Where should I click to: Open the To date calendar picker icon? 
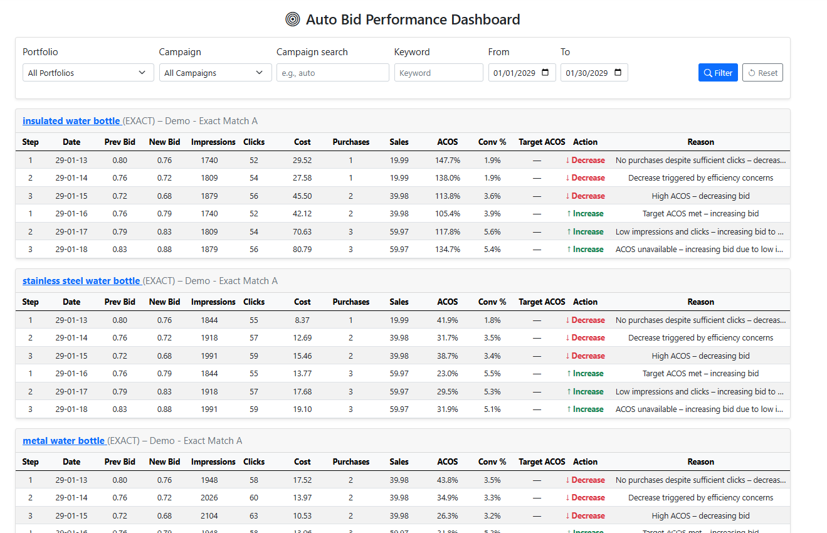click(x=618, y=73)
